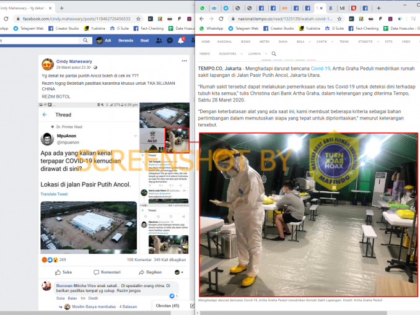Share the post with Bagikan button
The height and width of the screenshot is (315, 420).
pyautogui.click(x=151, y=272)
